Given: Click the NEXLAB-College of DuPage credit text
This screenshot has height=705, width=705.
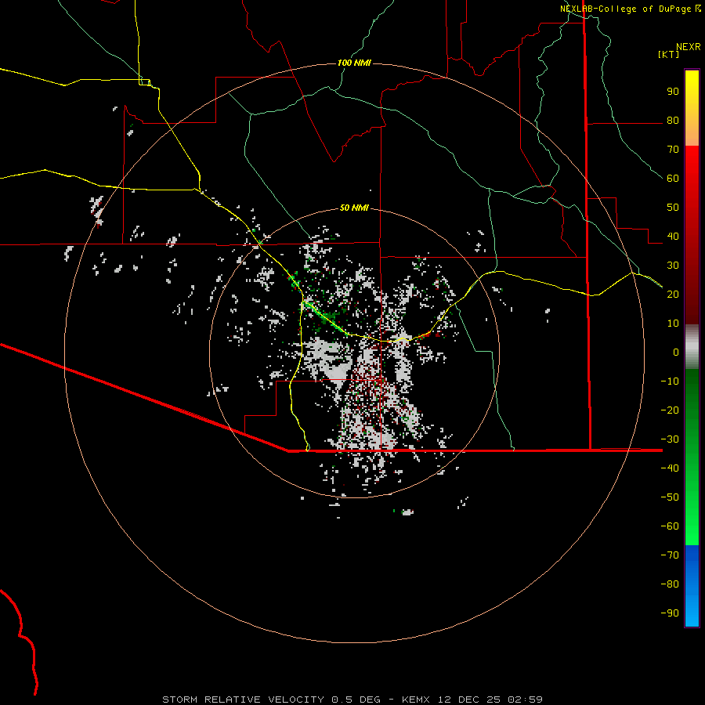Looking at the screenshot, I should click(x=626, y=9).
